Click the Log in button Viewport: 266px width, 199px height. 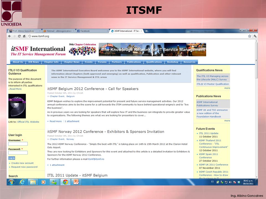12,158
